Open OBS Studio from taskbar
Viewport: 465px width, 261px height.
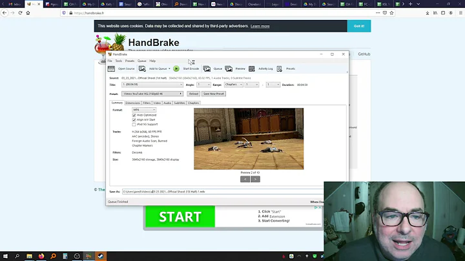pos(77,256)
